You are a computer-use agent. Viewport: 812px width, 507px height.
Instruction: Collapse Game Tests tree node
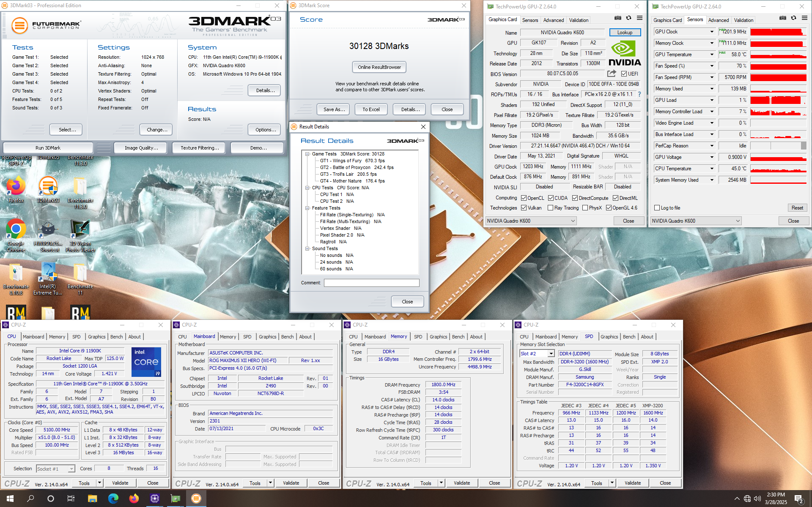click(307, 154)
